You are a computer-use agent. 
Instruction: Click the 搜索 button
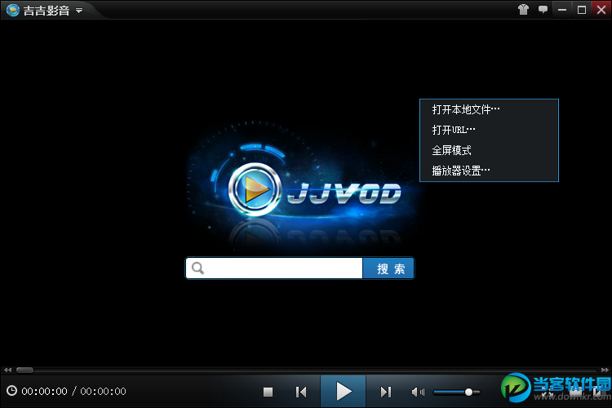click(x=388, y=268)
